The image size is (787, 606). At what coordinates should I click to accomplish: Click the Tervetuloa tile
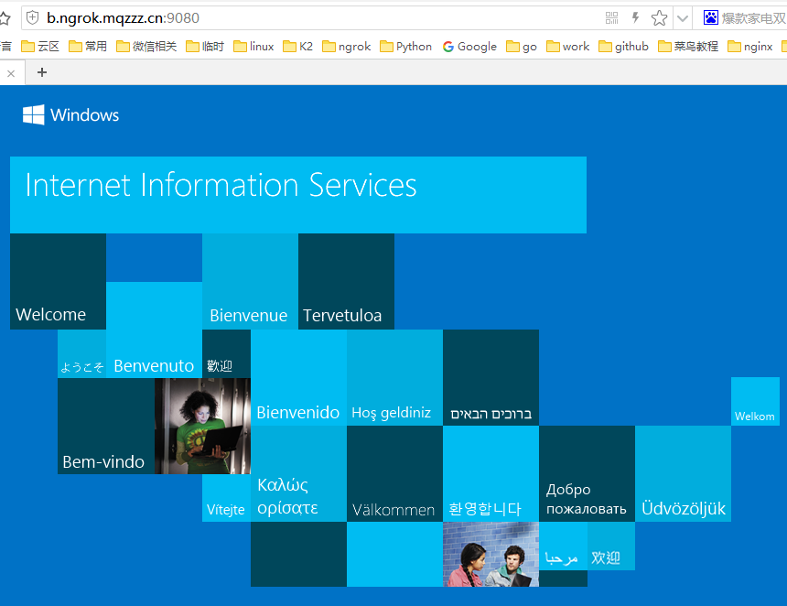pos(346,281)
